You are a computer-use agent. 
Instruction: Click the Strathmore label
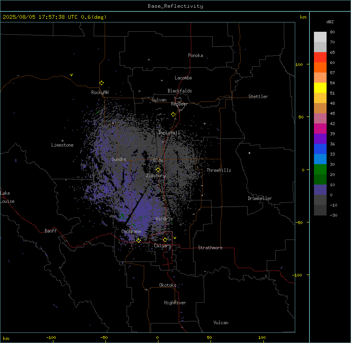[x=210, y=248]
